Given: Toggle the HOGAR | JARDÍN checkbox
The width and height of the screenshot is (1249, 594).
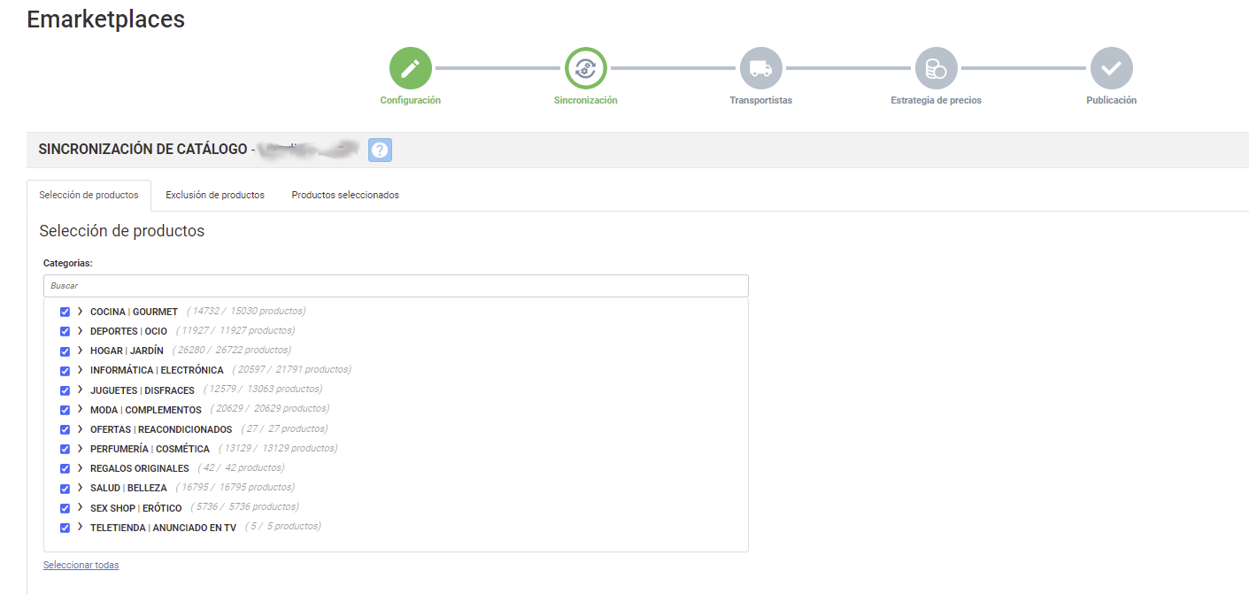Looking at the screenshot, I should coord(65,351).
